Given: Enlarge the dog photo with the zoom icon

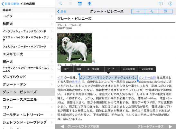Looking at the screenshot, I should 94,61.
